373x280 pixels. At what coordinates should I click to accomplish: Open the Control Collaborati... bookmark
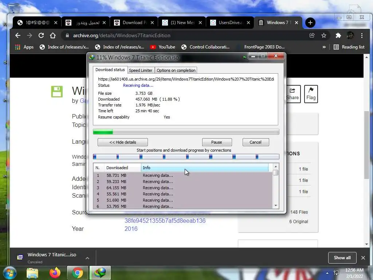pos(205,47)
